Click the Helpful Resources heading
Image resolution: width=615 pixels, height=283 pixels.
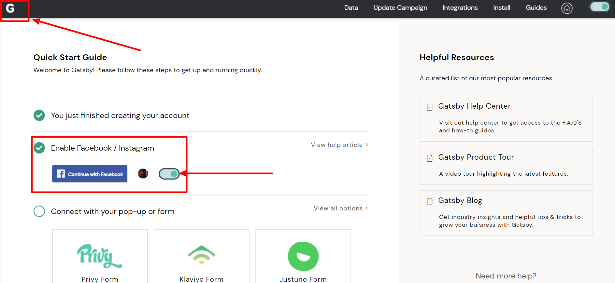pyautogui.click(x=457, y=58)
